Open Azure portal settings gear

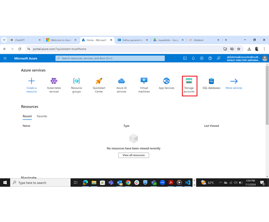[202, 59]
